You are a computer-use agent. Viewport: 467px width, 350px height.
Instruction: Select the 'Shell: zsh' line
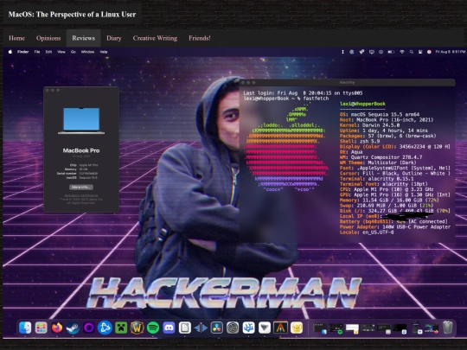coord(360,141)
